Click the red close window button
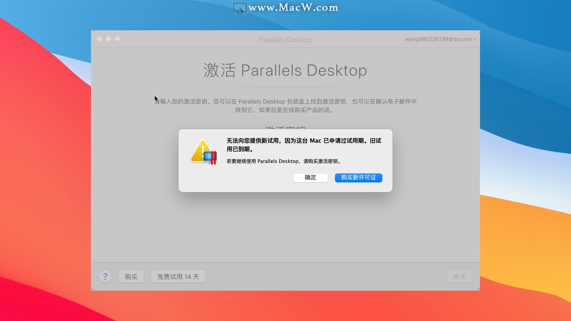Image resolution: width=571 pixels, height=321 pixels. pos(100,39)
